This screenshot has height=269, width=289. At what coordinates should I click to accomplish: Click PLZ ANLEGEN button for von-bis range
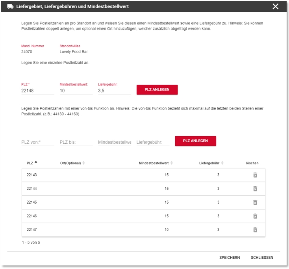click(195, 141)
